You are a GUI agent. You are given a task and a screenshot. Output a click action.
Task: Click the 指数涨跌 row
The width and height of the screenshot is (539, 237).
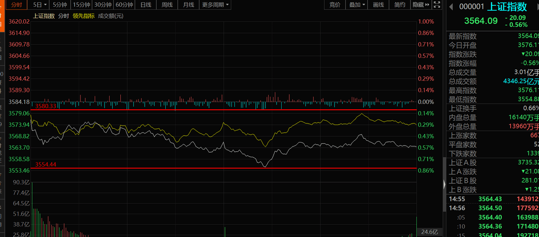click(x=493, y=54)
